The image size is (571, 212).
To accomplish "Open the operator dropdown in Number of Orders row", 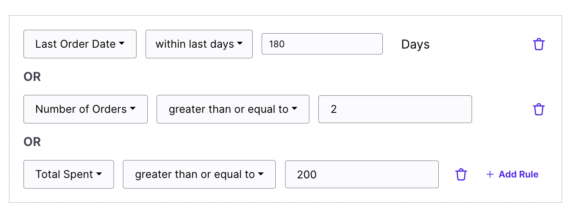I will click(233, 109).
